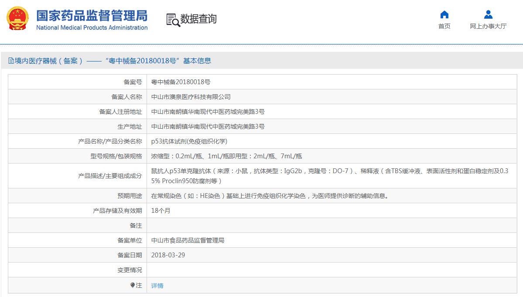Click the 备案号 row label
Viewport: 523px width, 297px height.
pos(133,82)
